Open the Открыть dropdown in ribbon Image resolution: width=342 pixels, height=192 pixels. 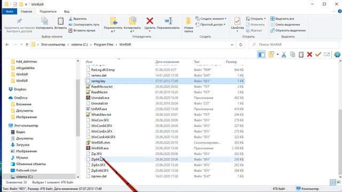click(256, 19)
